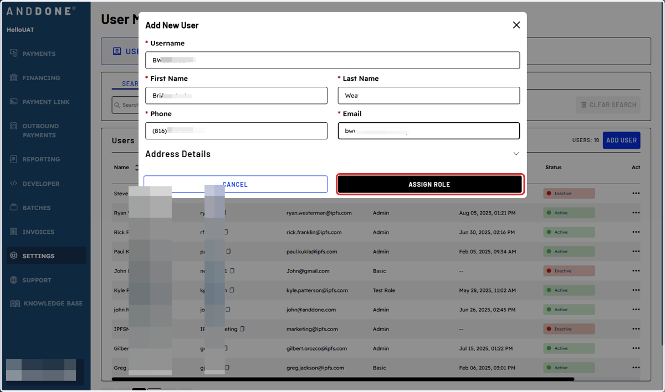Click the Cancel button
Screen dimensions: 665x392
(236, 184)
